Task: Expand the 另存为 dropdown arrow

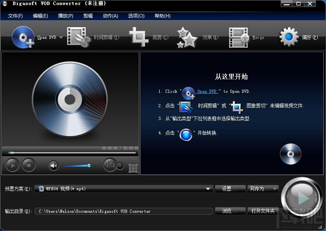Action: pyautogui.click(x=275, y=189)
